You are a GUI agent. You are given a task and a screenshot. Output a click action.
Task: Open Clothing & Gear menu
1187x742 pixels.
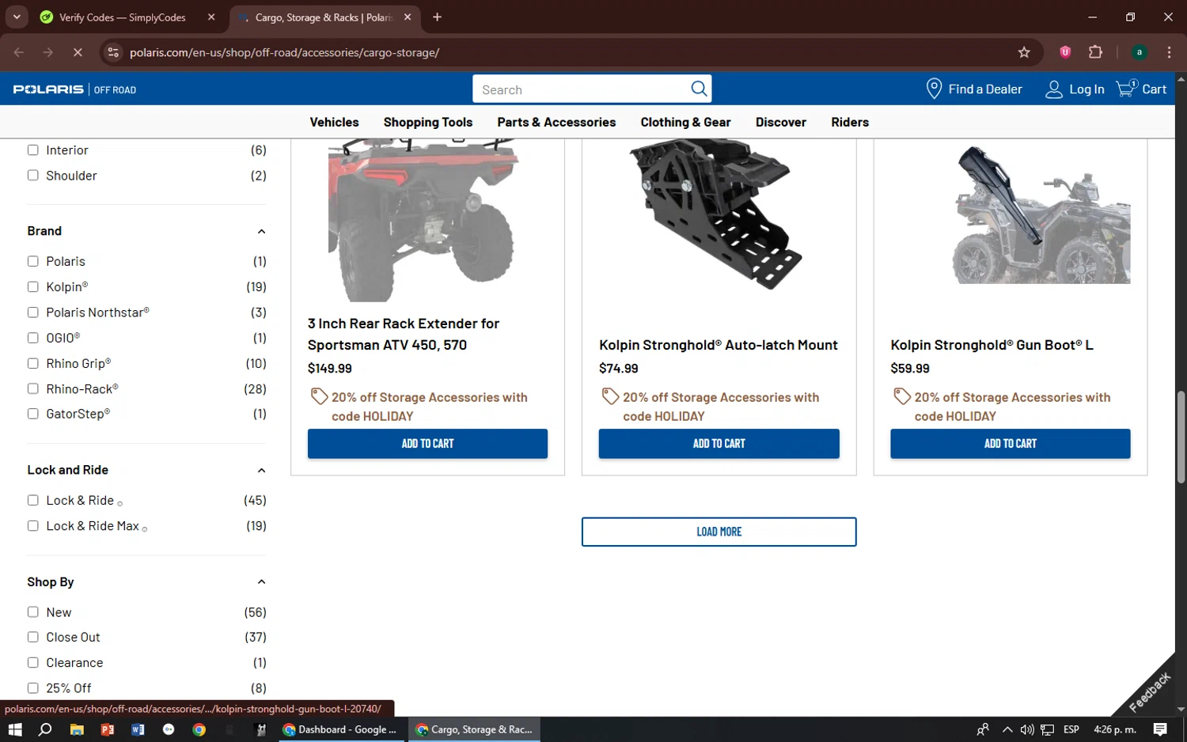pyautogui.click(x=685, y=122)
